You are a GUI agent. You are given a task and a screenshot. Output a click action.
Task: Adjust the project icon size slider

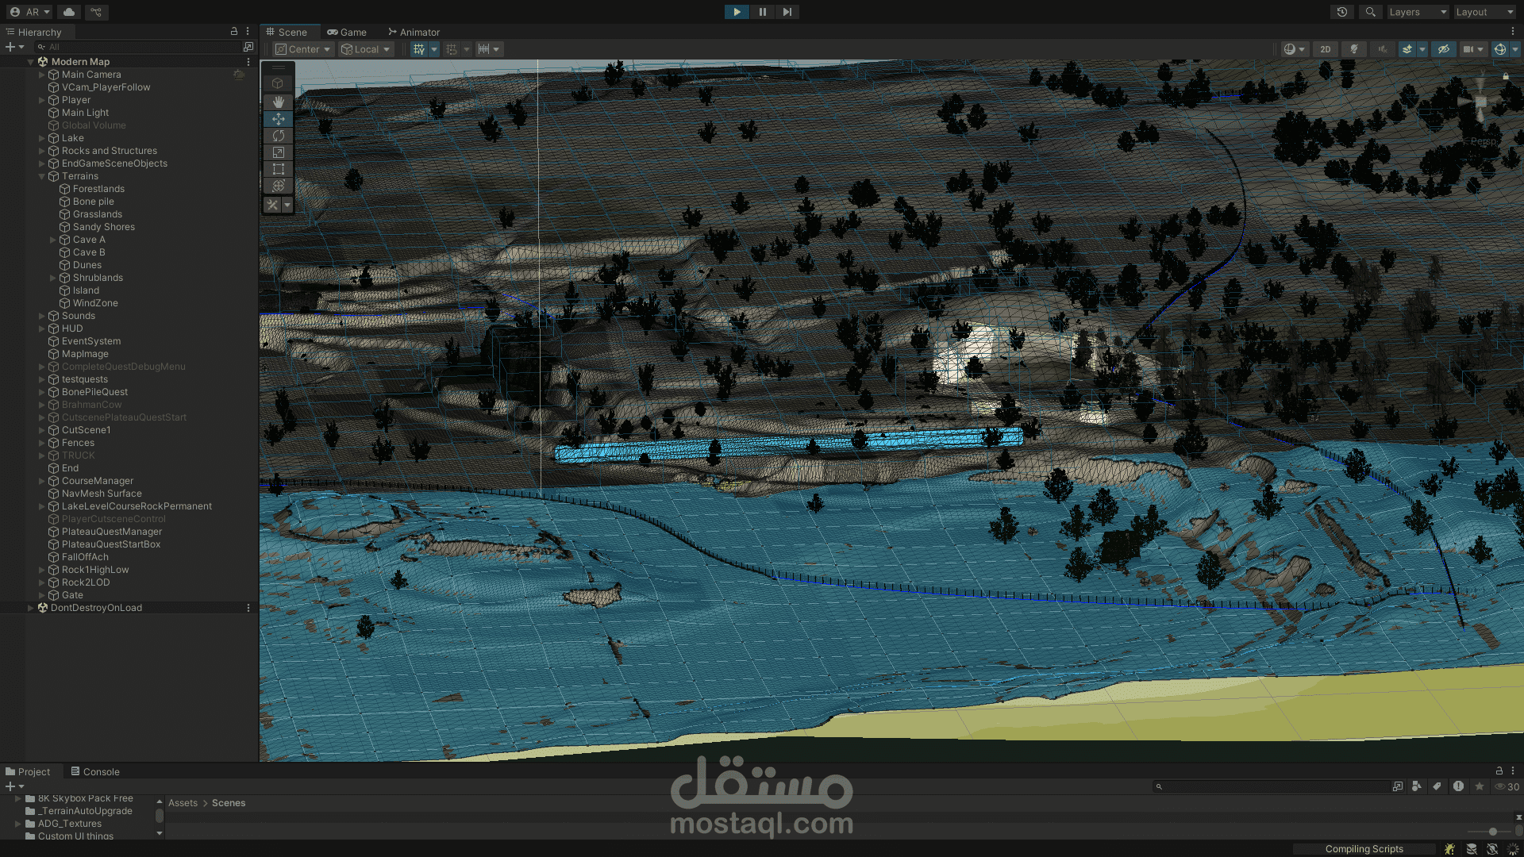click(x=1492, y=832)
